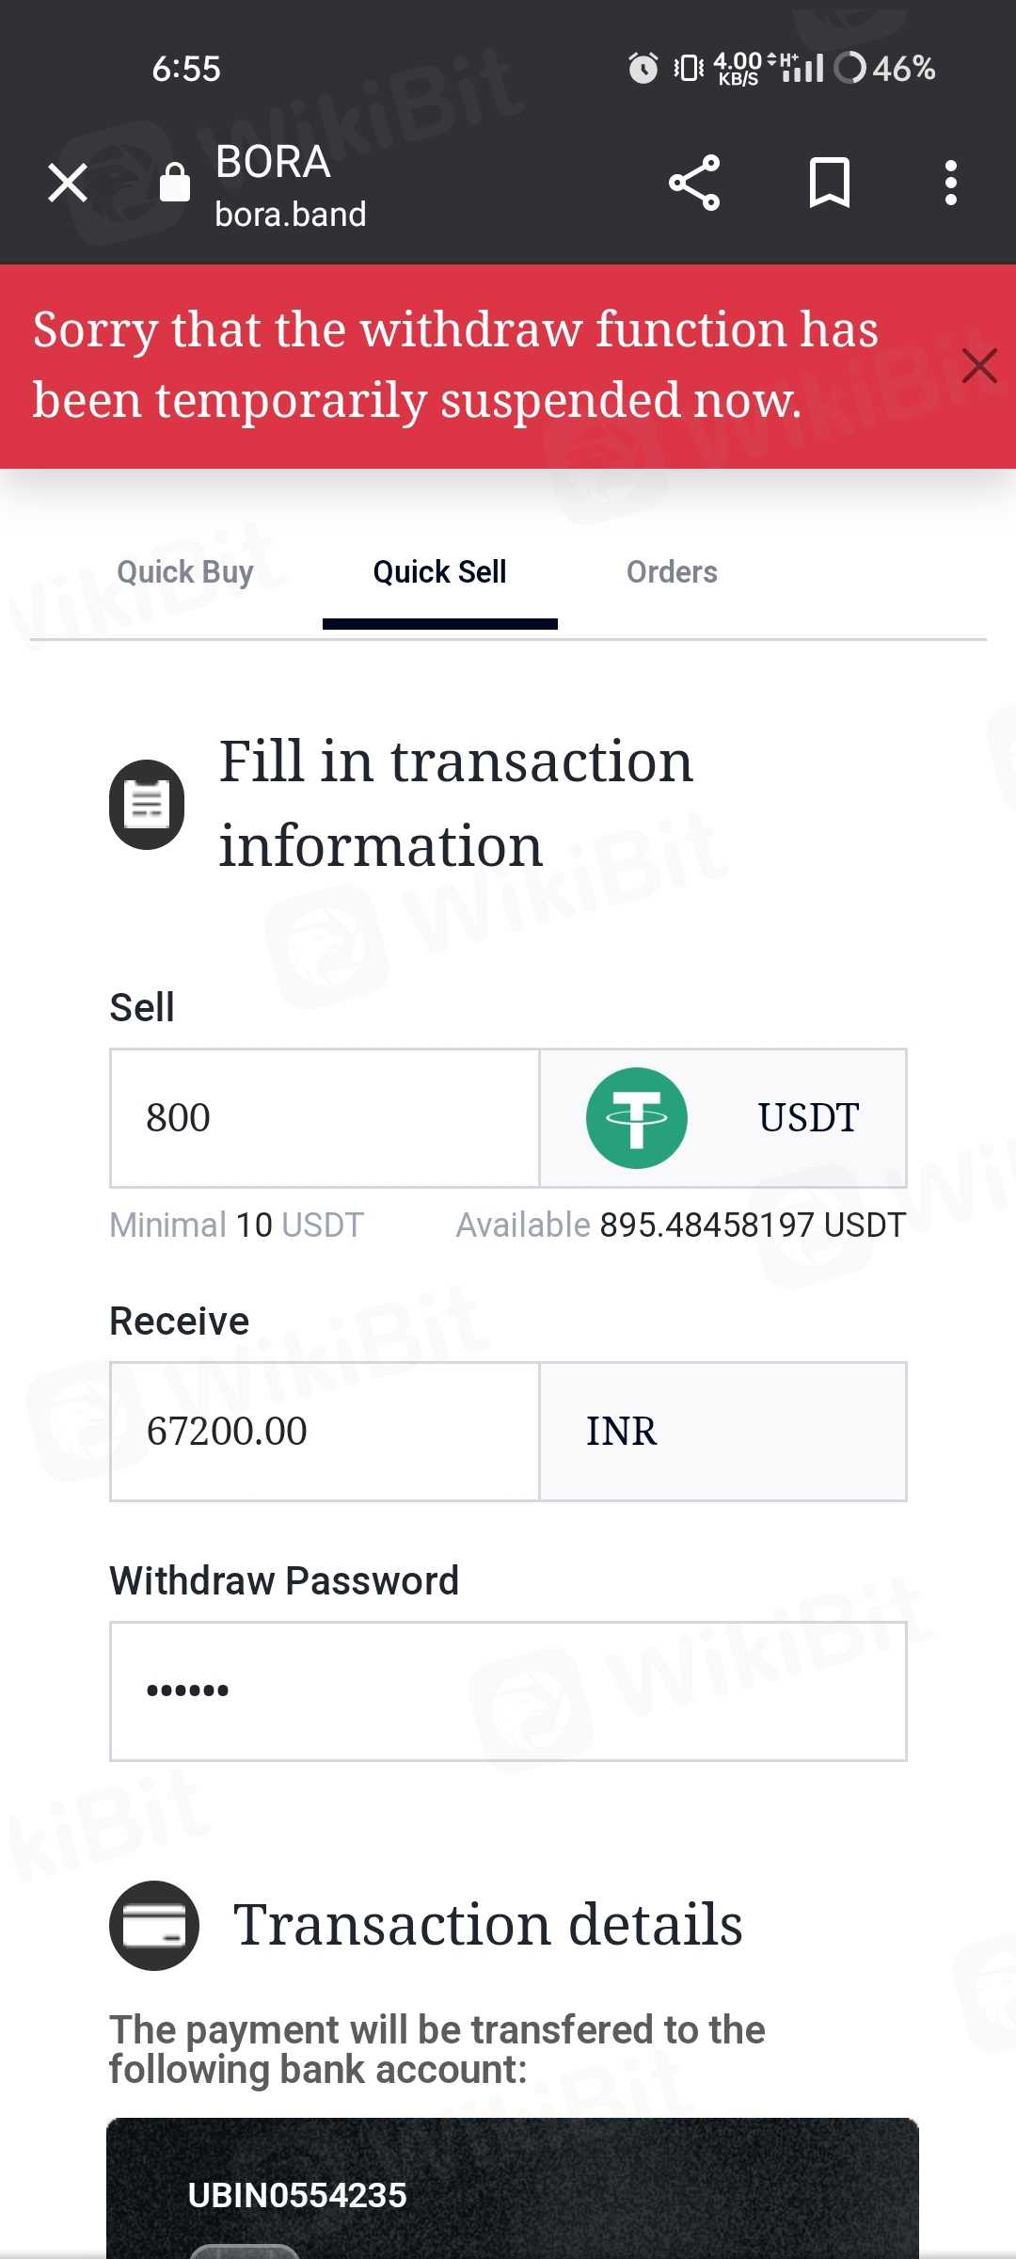Close the browser tab with X

68,183
